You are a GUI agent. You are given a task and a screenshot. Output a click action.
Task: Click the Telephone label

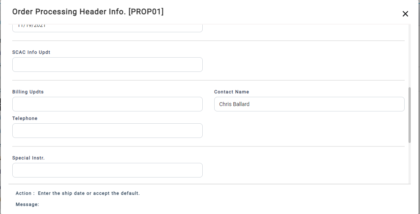[x=25, y=118]
